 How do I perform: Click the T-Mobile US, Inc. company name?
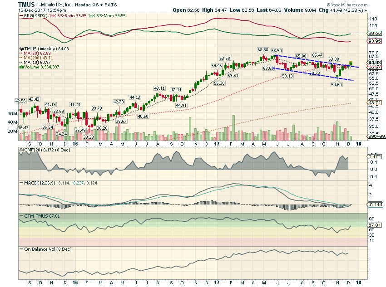[54, 5]
